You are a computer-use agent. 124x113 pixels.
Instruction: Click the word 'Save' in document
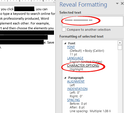(x=51, y=42)
